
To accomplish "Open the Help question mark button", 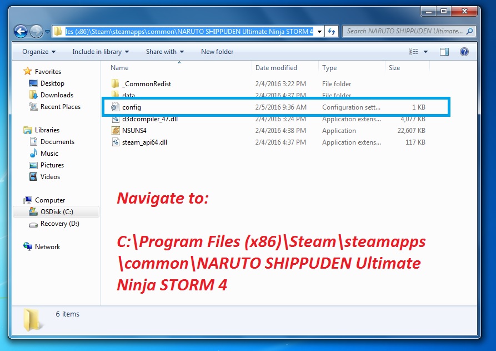I will click(464, 52).
